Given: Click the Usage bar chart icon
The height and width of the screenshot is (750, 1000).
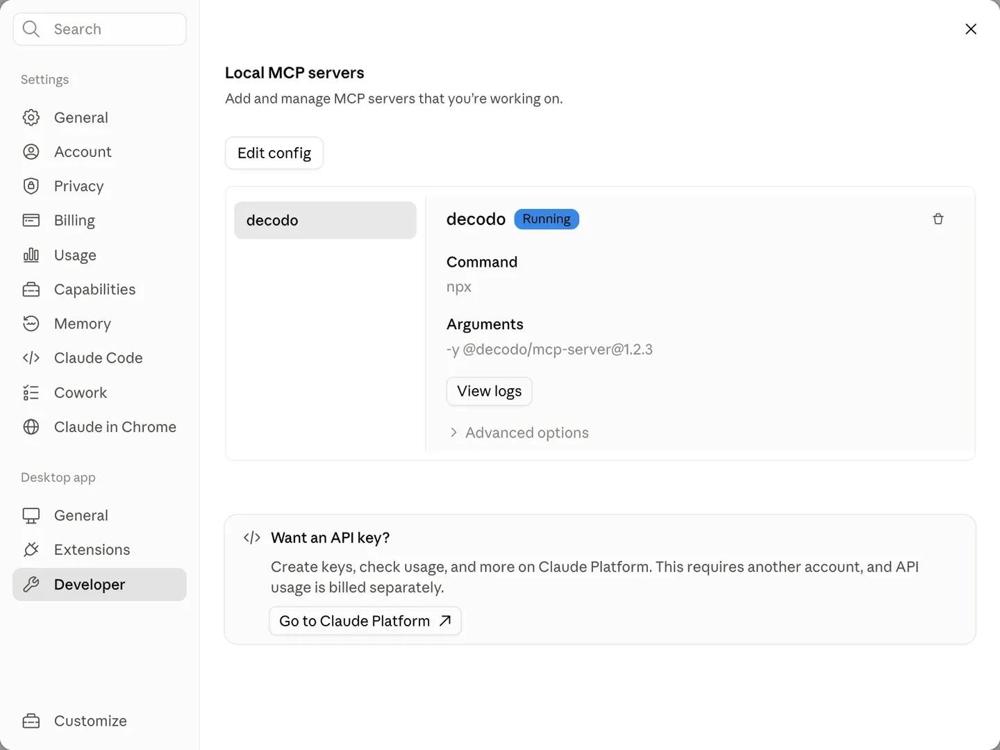Looking at the screenshot, I should point(31,255).
